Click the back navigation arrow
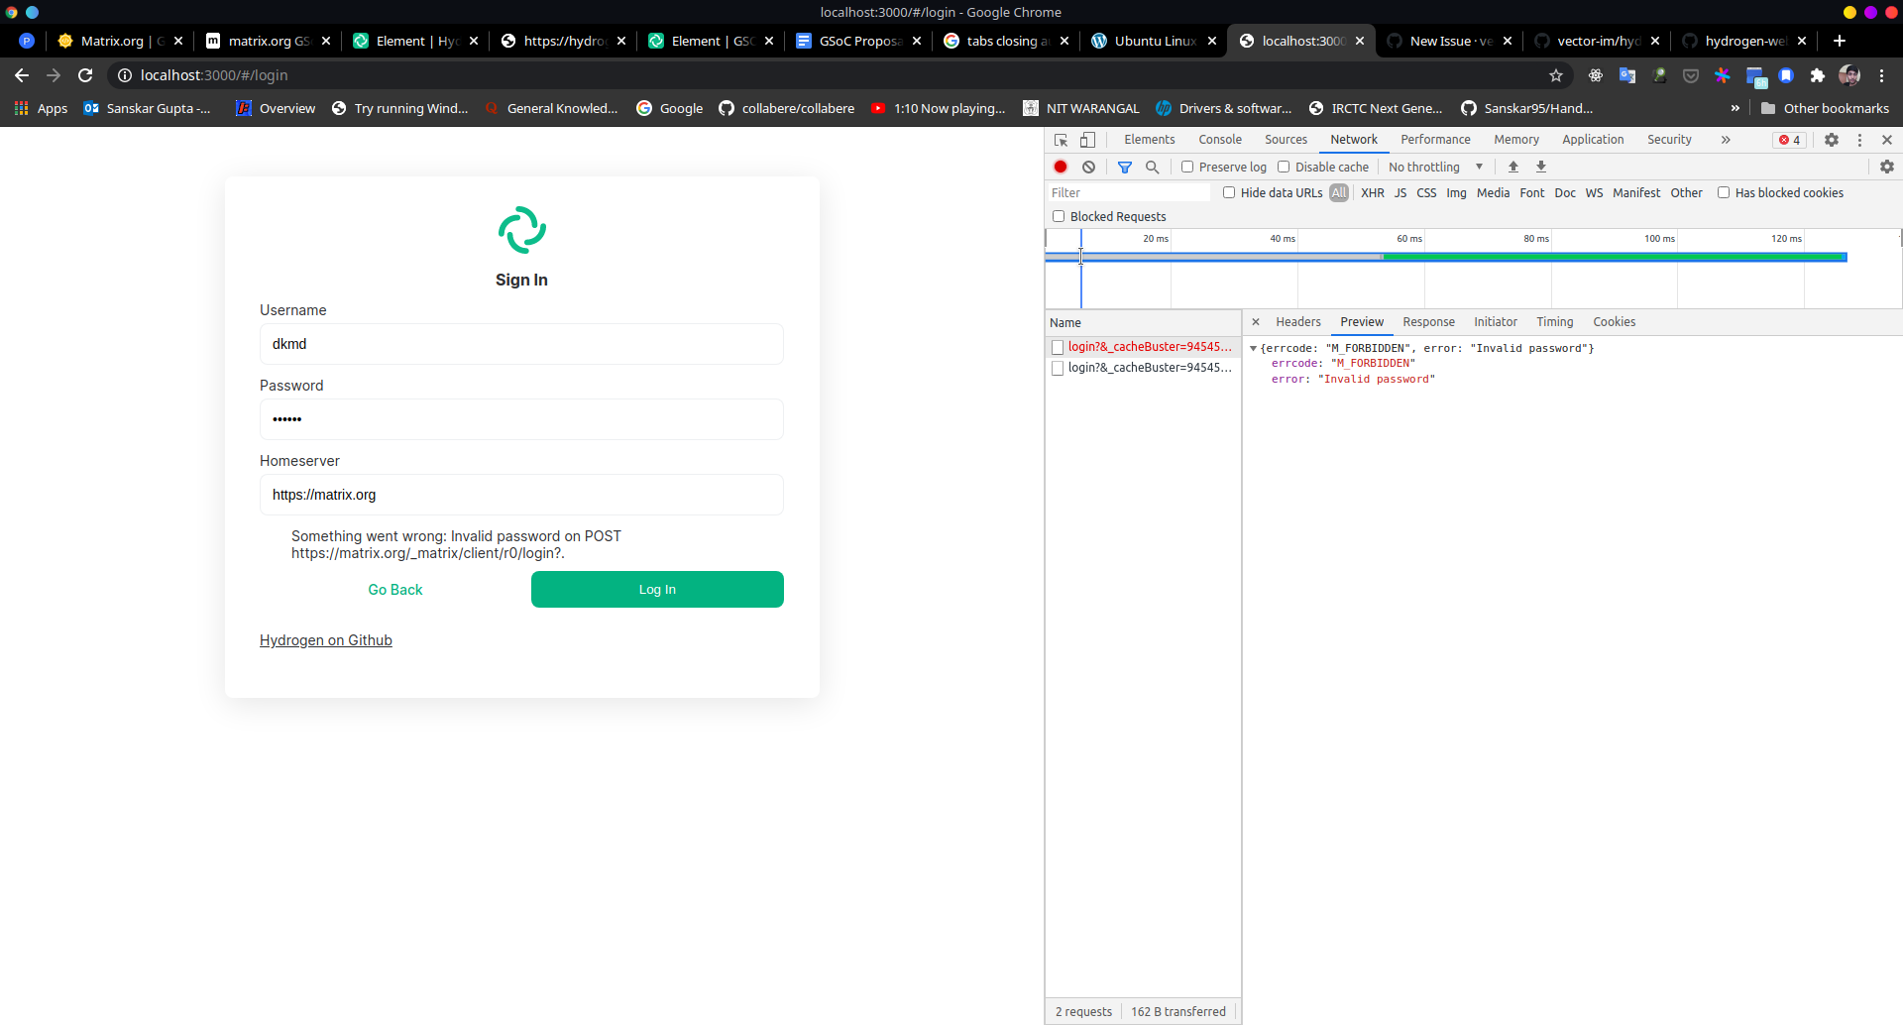The image size is (1903, 1025). pos(22,75)
